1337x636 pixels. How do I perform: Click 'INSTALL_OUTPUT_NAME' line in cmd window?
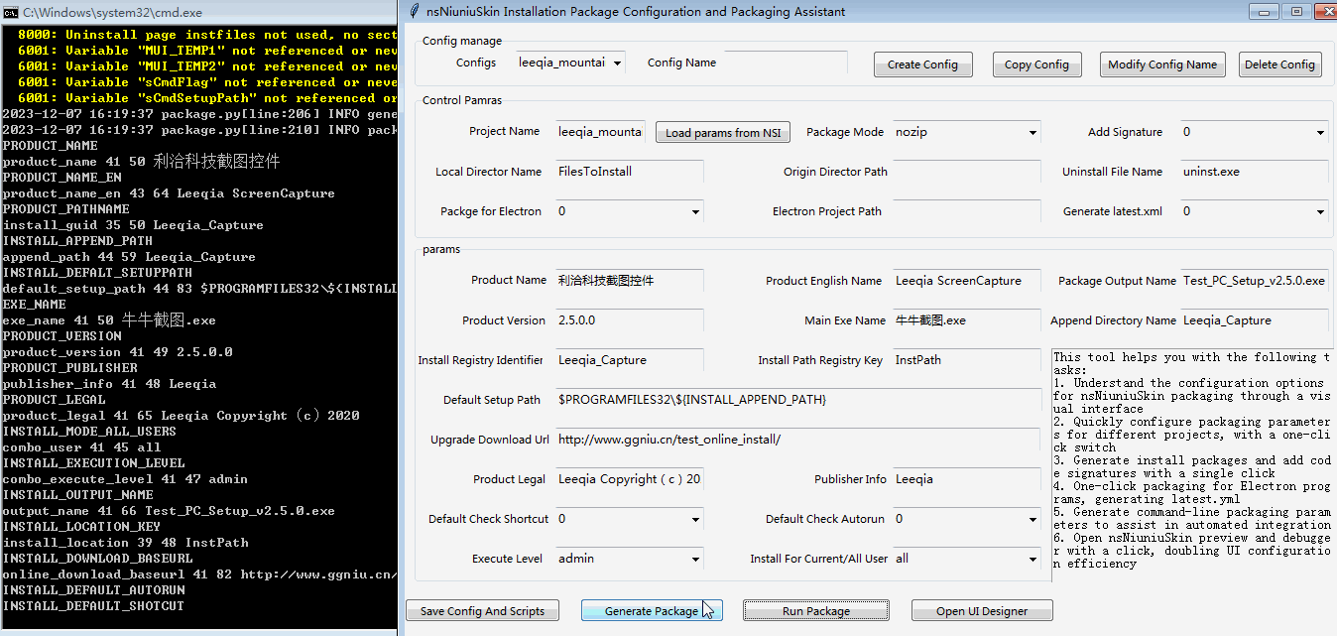(x=77, y=495)
